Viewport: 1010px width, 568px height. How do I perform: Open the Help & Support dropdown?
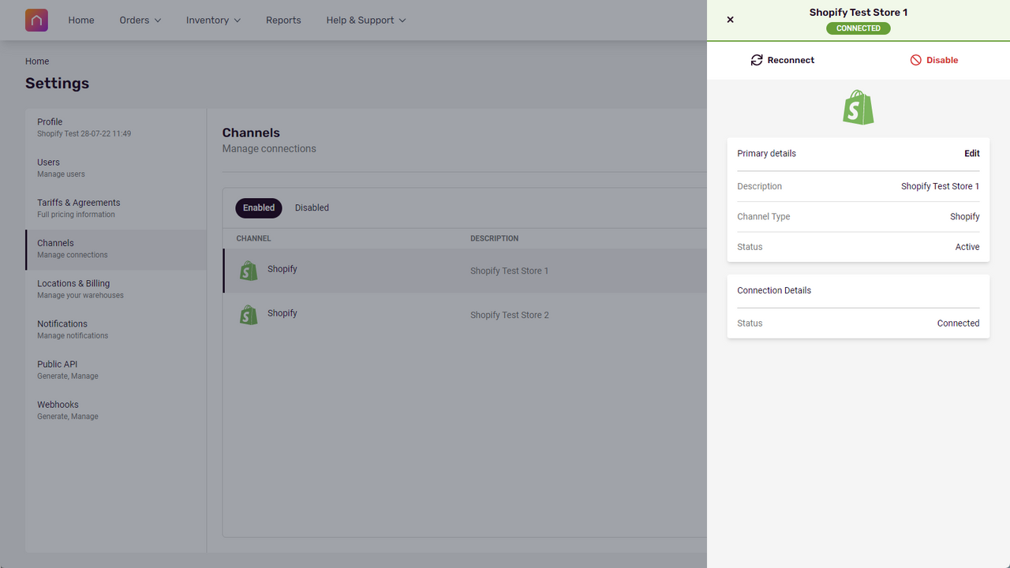coord(366,21)
